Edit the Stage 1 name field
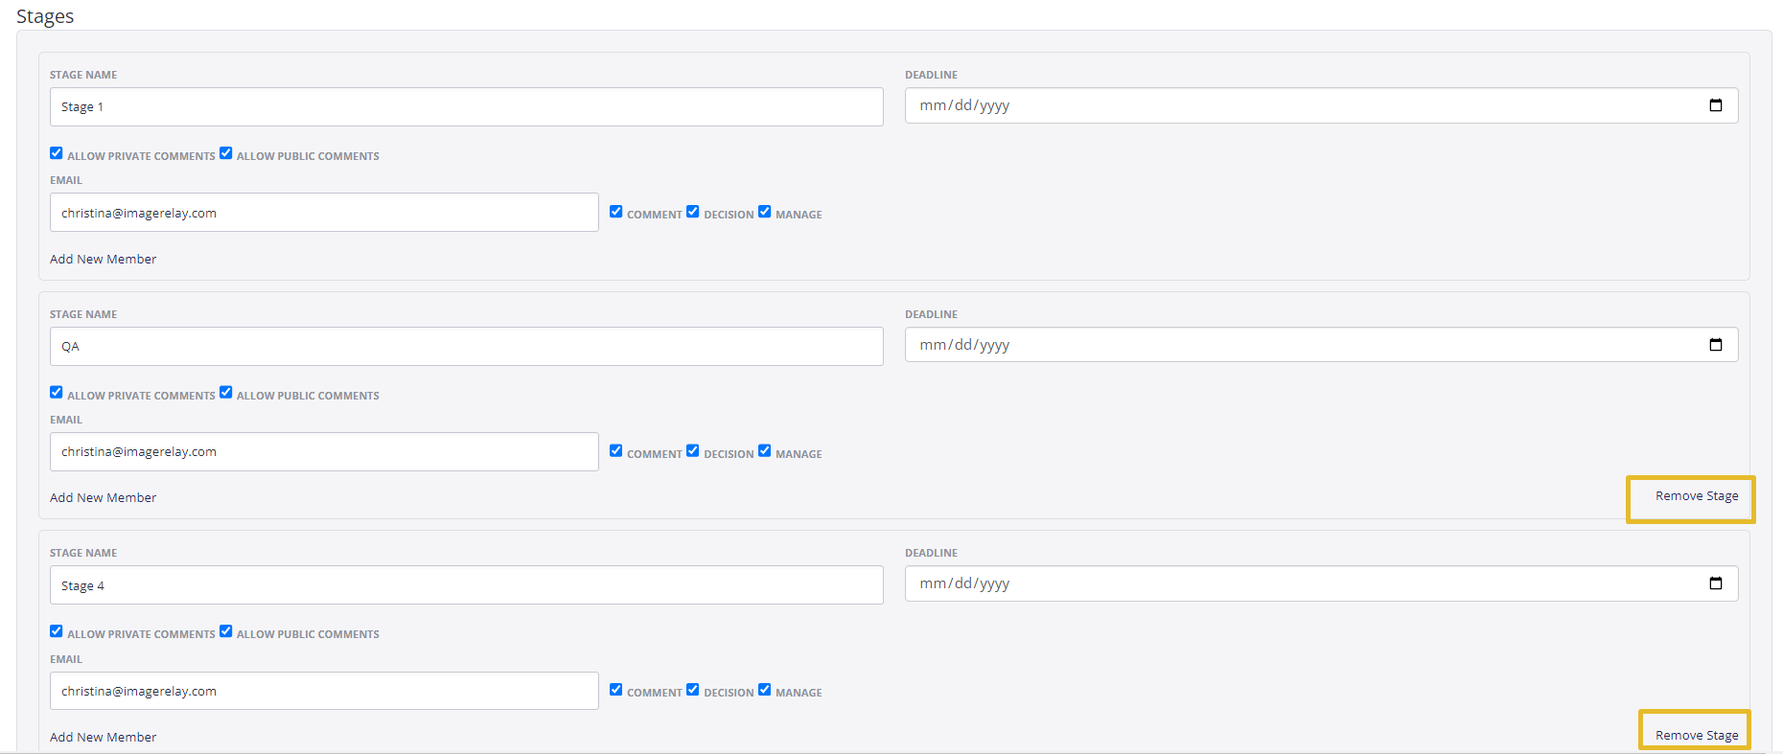This screenshot has width=1783, height=754. click(x=467, y=107)
